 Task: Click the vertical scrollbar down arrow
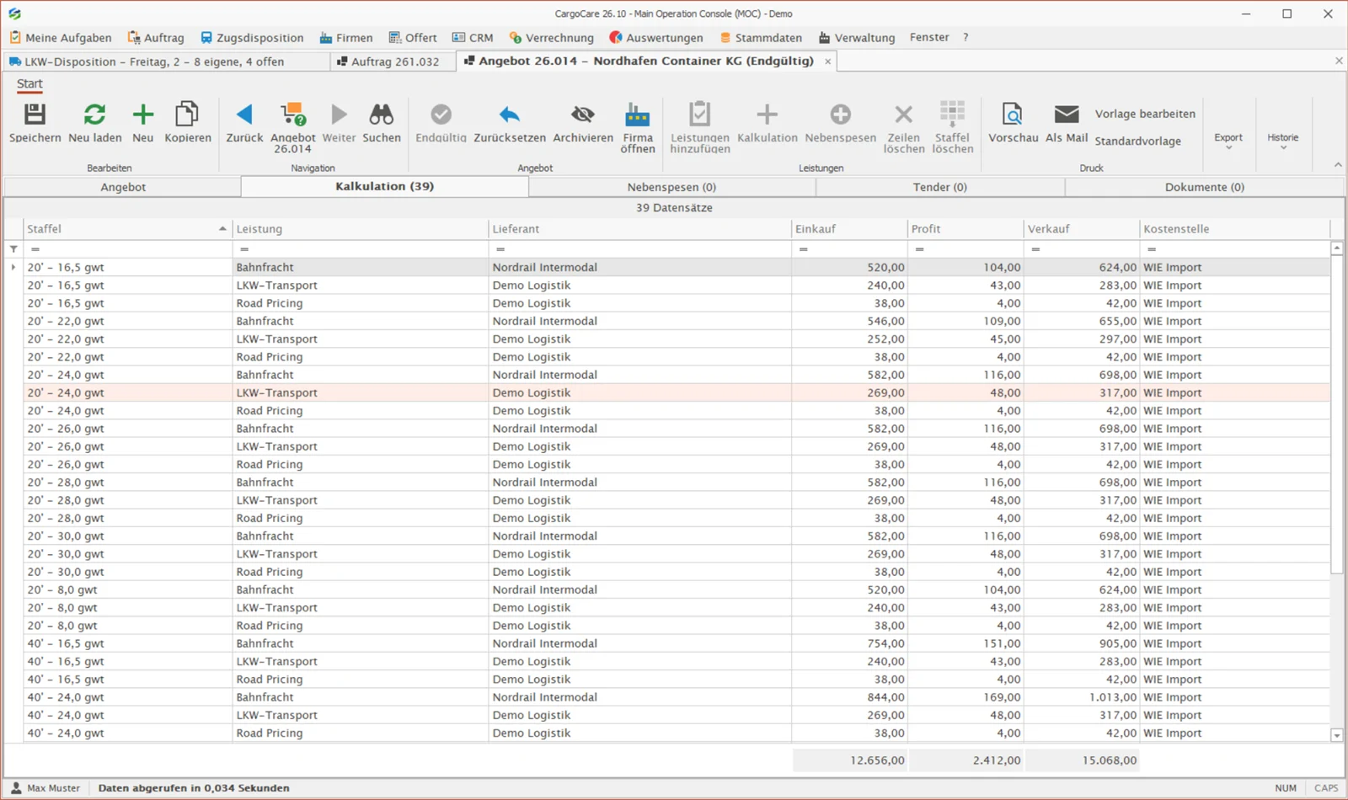pos(1336,735)
